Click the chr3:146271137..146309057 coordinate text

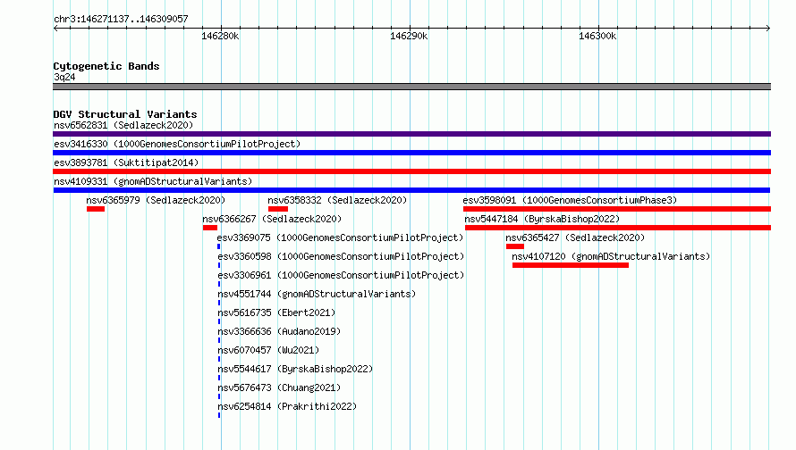pyautogui.click(x=121, y=19)
